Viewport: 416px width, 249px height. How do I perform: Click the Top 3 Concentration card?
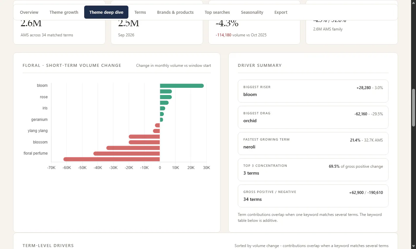(x=313, y=170)
